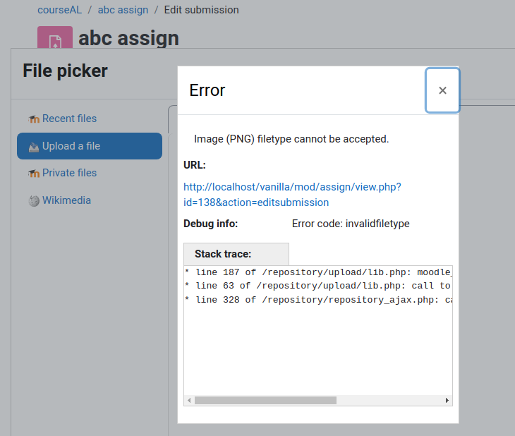Click the Wikimedia globe icon
The height and width of the screenshot is (436, 515).
(x=34, y=201)
